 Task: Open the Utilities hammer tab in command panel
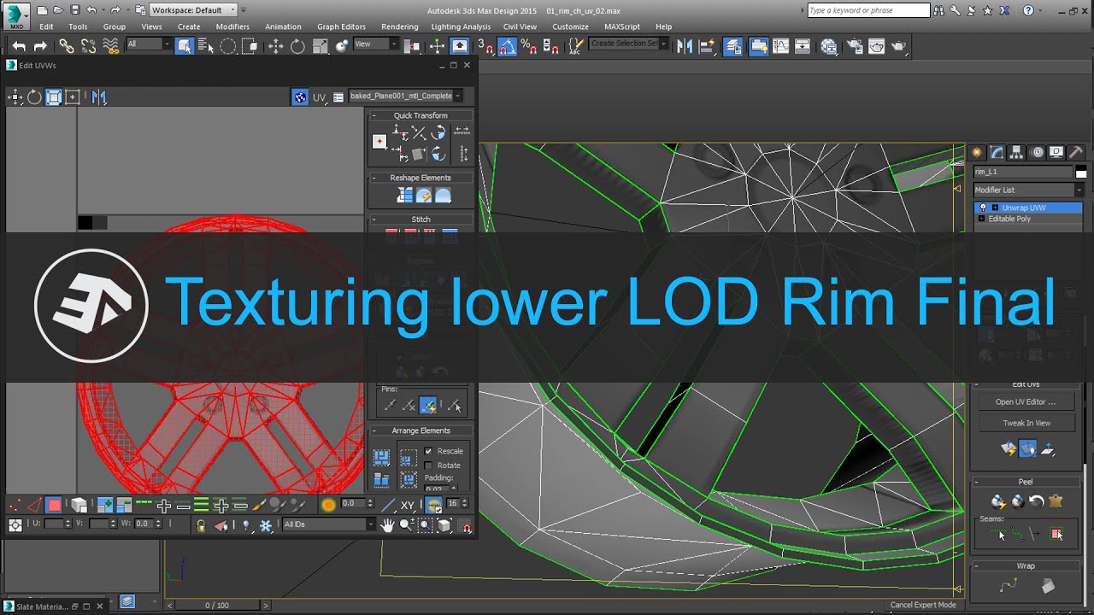1076,153
